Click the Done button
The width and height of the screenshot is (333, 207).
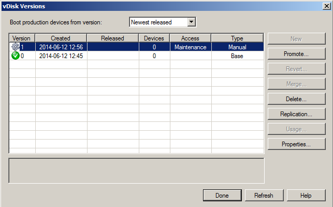point(222,195)
